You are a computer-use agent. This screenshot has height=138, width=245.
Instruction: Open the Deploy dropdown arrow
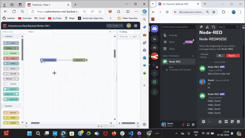(121, 25)
